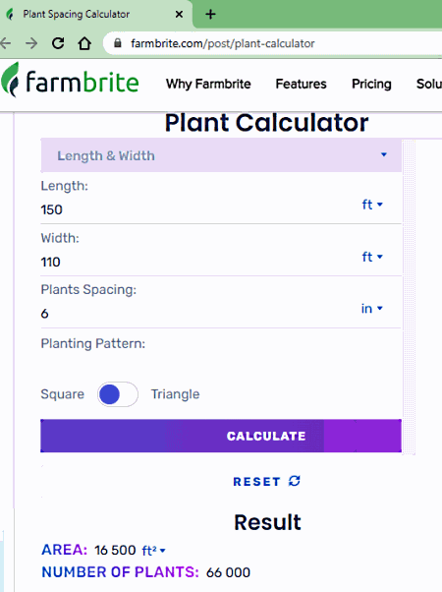Reload the page with refresh icon
This screenshot has width=442, height=592.
click(58, 43)
